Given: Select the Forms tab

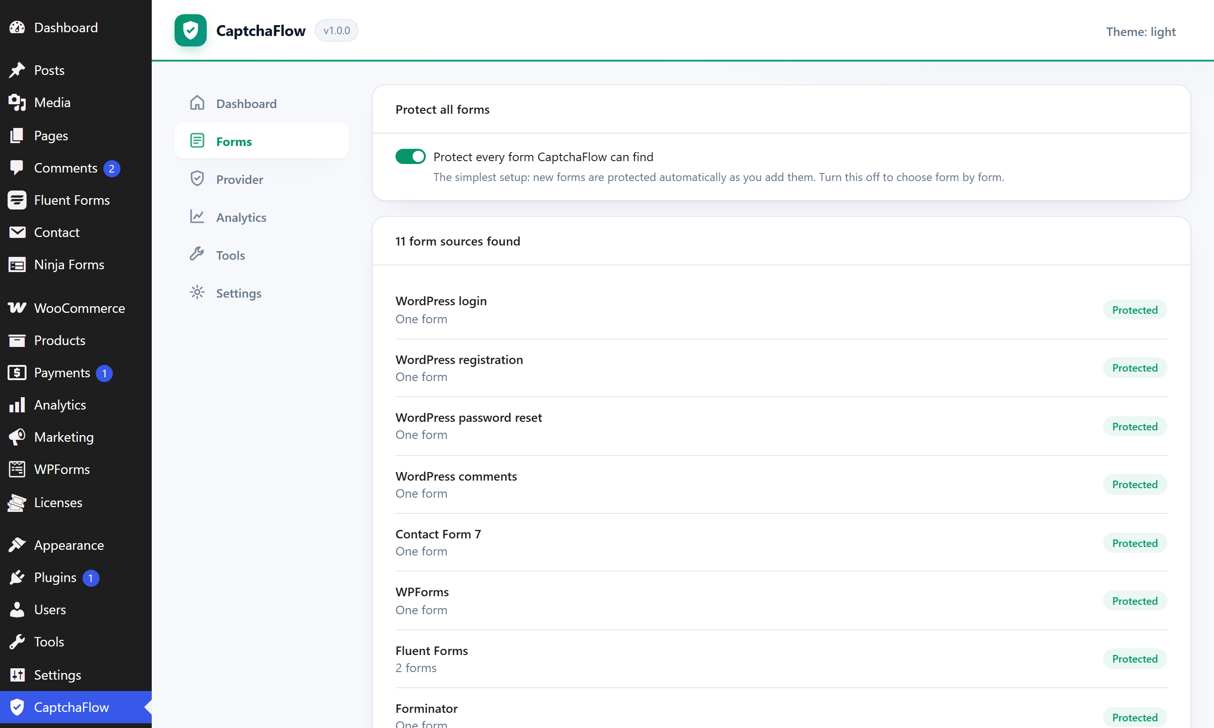Looking at the screenshot, I should (262, 141).
